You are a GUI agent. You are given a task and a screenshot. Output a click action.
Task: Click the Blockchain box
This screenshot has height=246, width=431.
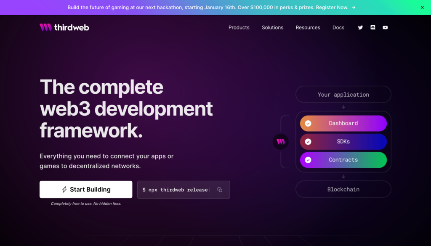pos(343,189)
